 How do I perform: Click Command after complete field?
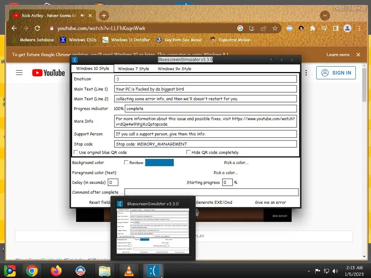coord(212,192)
